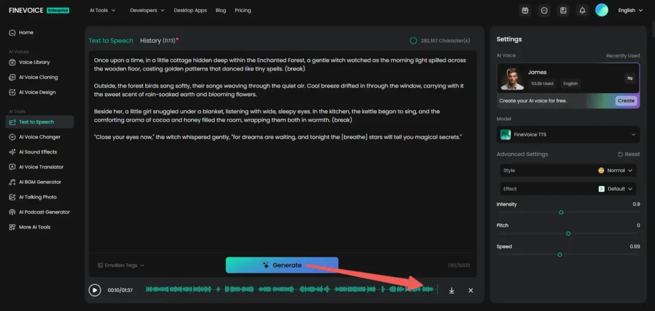Click 'Create your AI voice for free.' text

coord(533,100)
